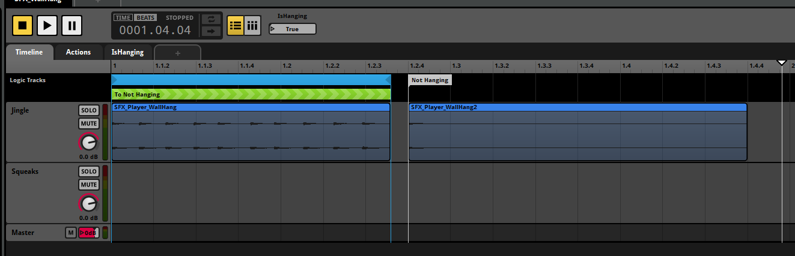Click the white playhead marker triangle
795x256 pixels.
pos(782,63)
